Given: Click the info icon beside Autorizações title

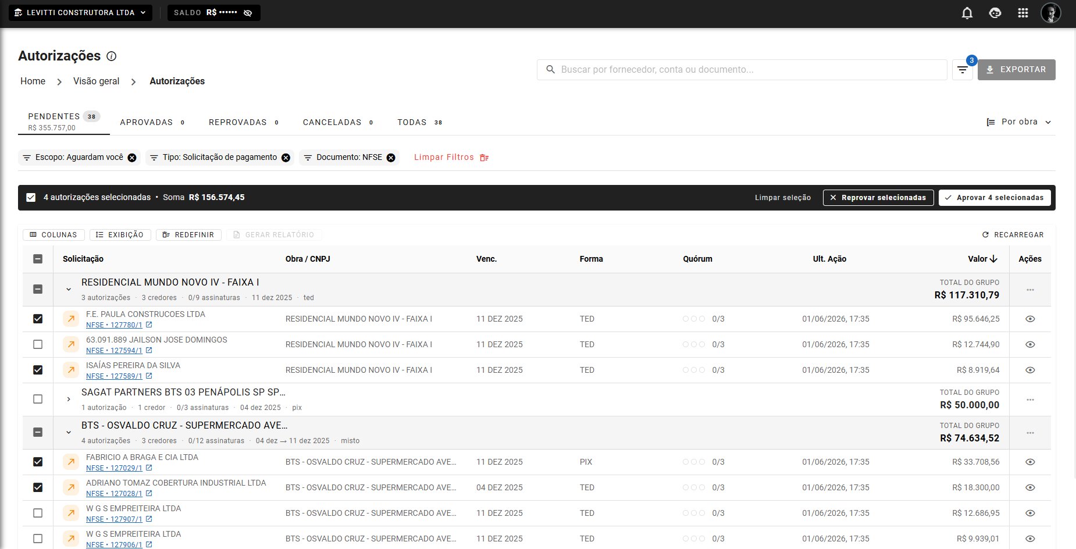Looking at the screenshot, I should (112, 56).
